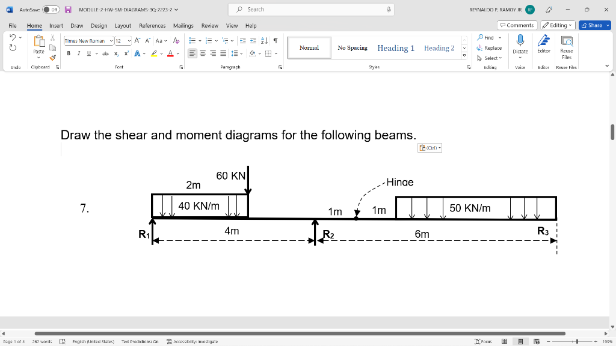
Task: Click the Redo icon
Action: click(13, 48)
